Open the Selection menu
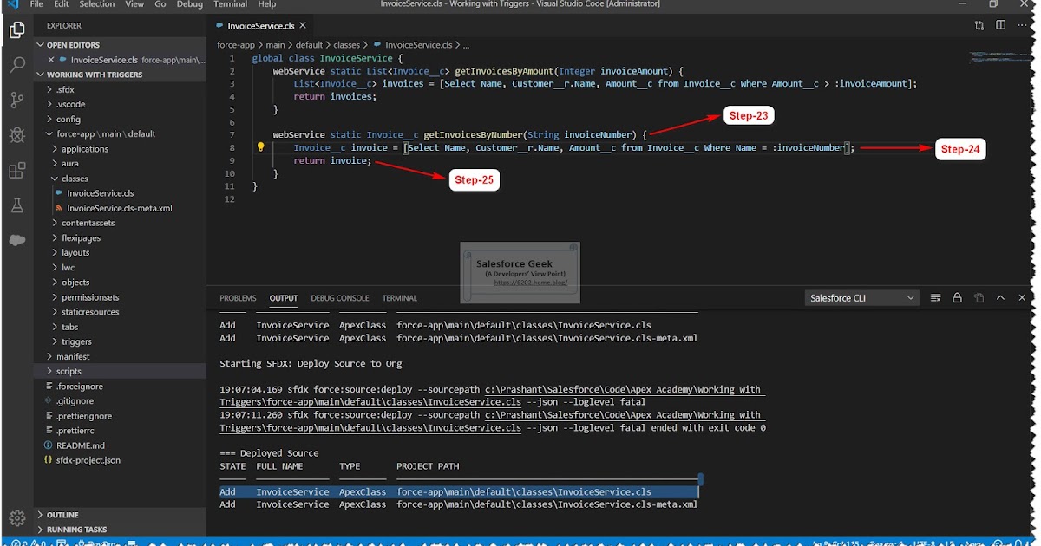This screenshot has width=1041, height=546. [x=96, y=4]
